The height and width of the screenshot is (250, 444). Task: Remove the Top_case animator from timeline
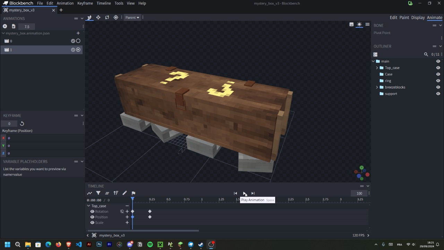pos(127,206)
